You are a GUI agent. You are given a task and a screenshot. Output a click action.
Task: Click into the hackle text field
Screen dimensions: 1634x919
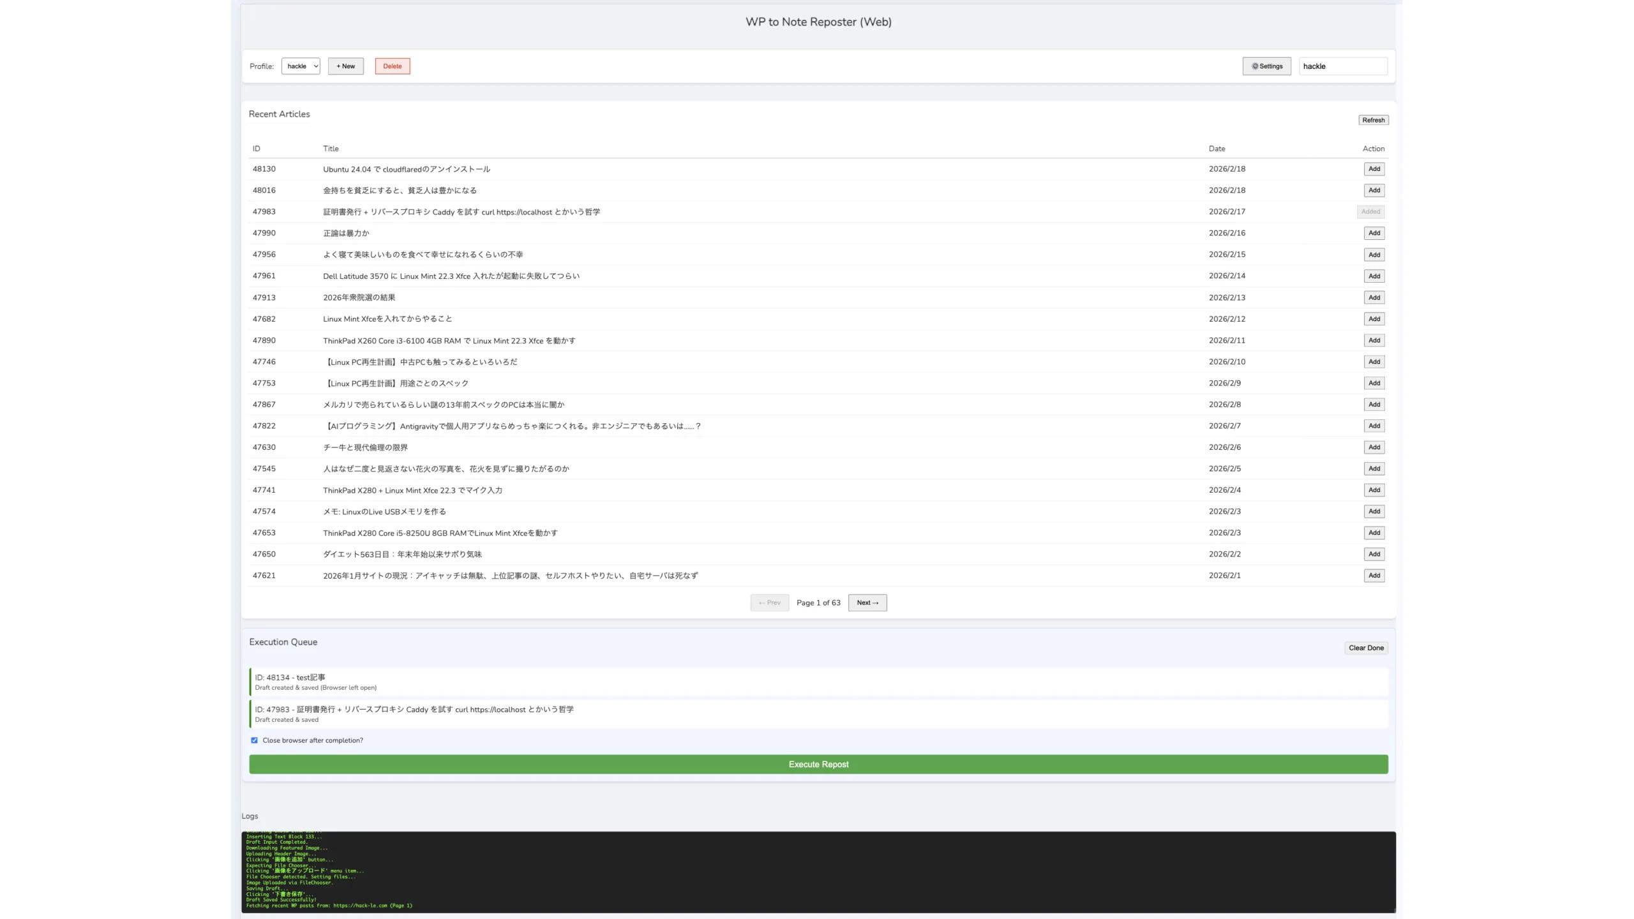pyautogui.click(x=1342, y=66)
